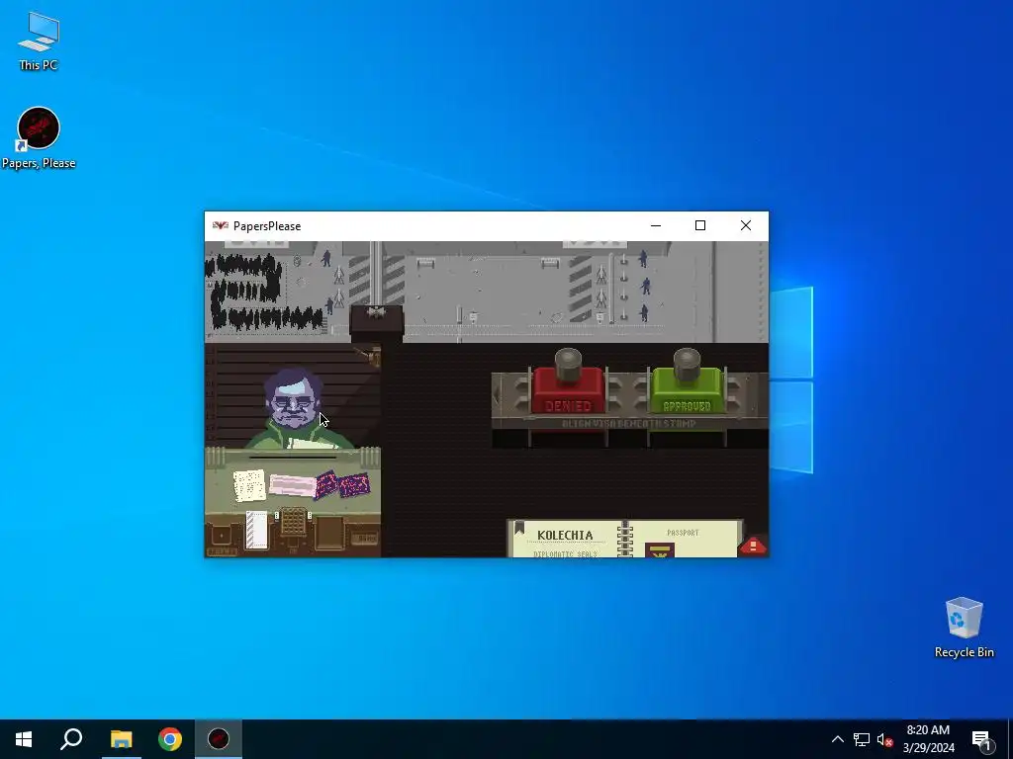Screen dimensions: 1013x759
Task: Select the striped bulletin paper on desk
Action: (256, 530)
